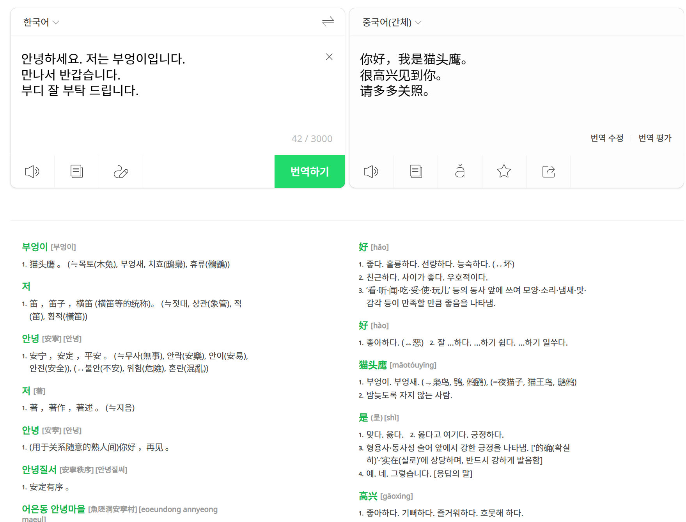Open dictionary entry 어은동 안녕마을
The height and width of the screenshot is (522, 686).
point(53,509)
